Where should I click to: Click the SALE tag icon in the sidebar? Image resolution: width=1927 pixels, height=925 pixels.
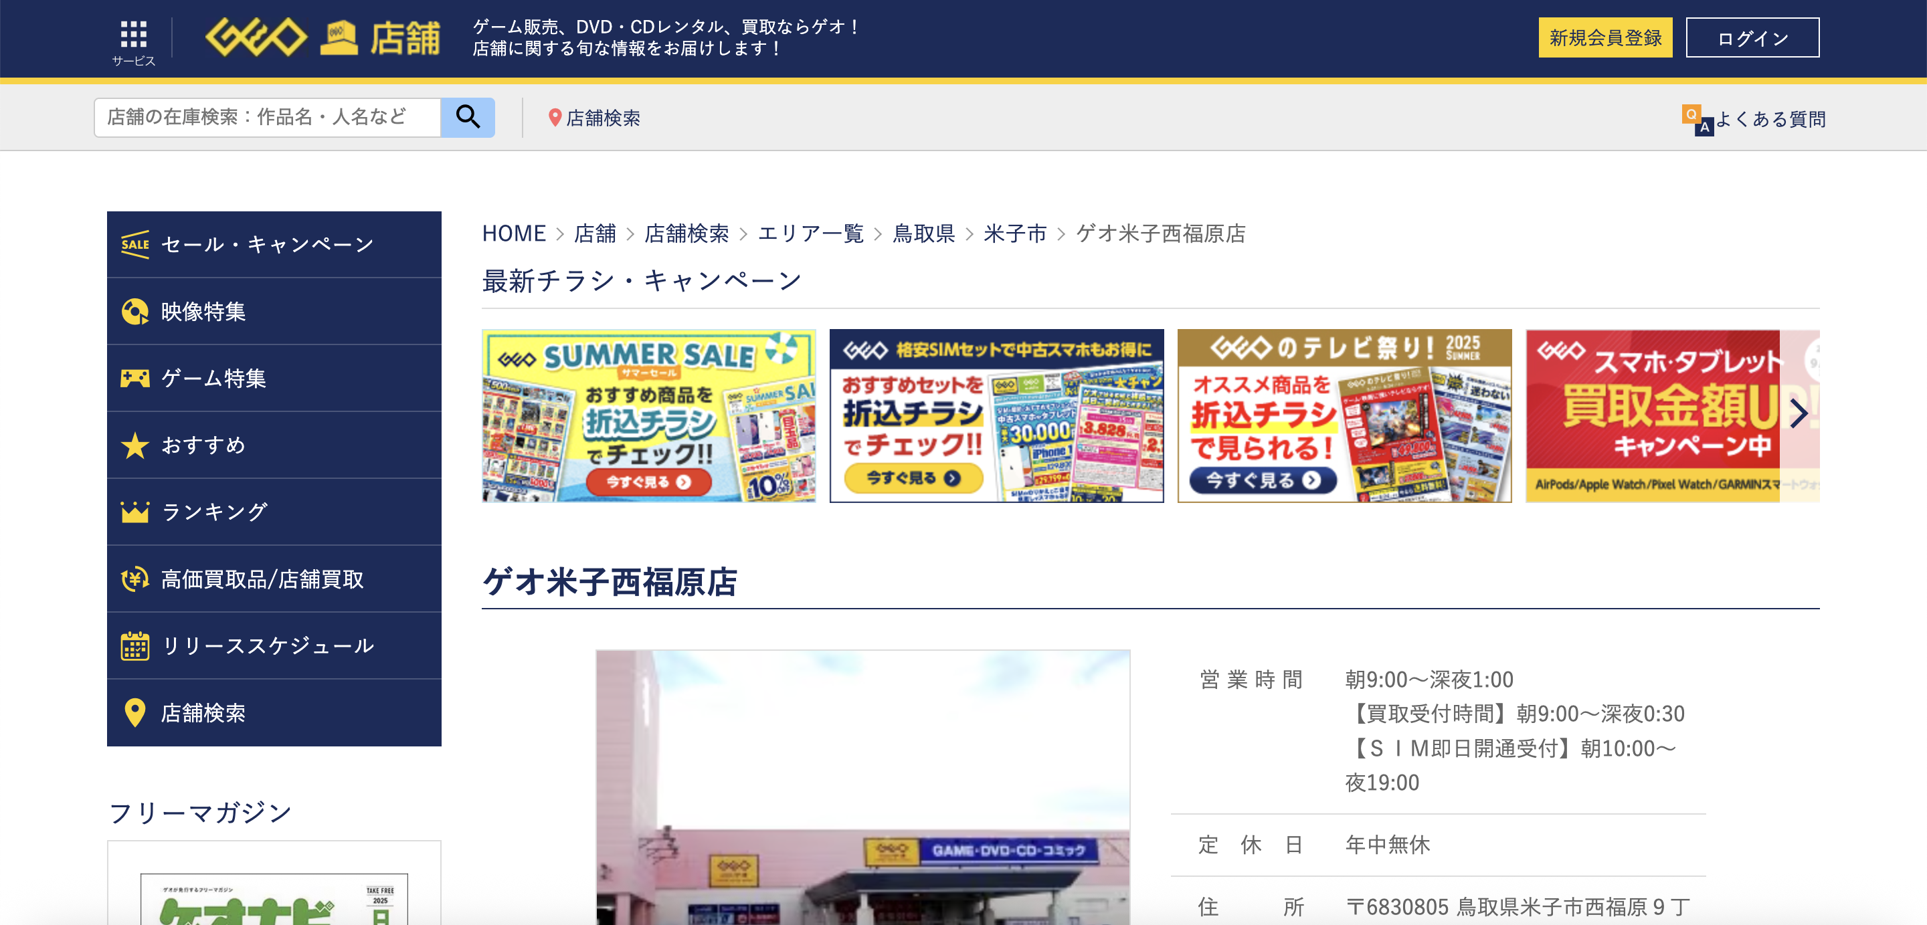click(135, 245)
